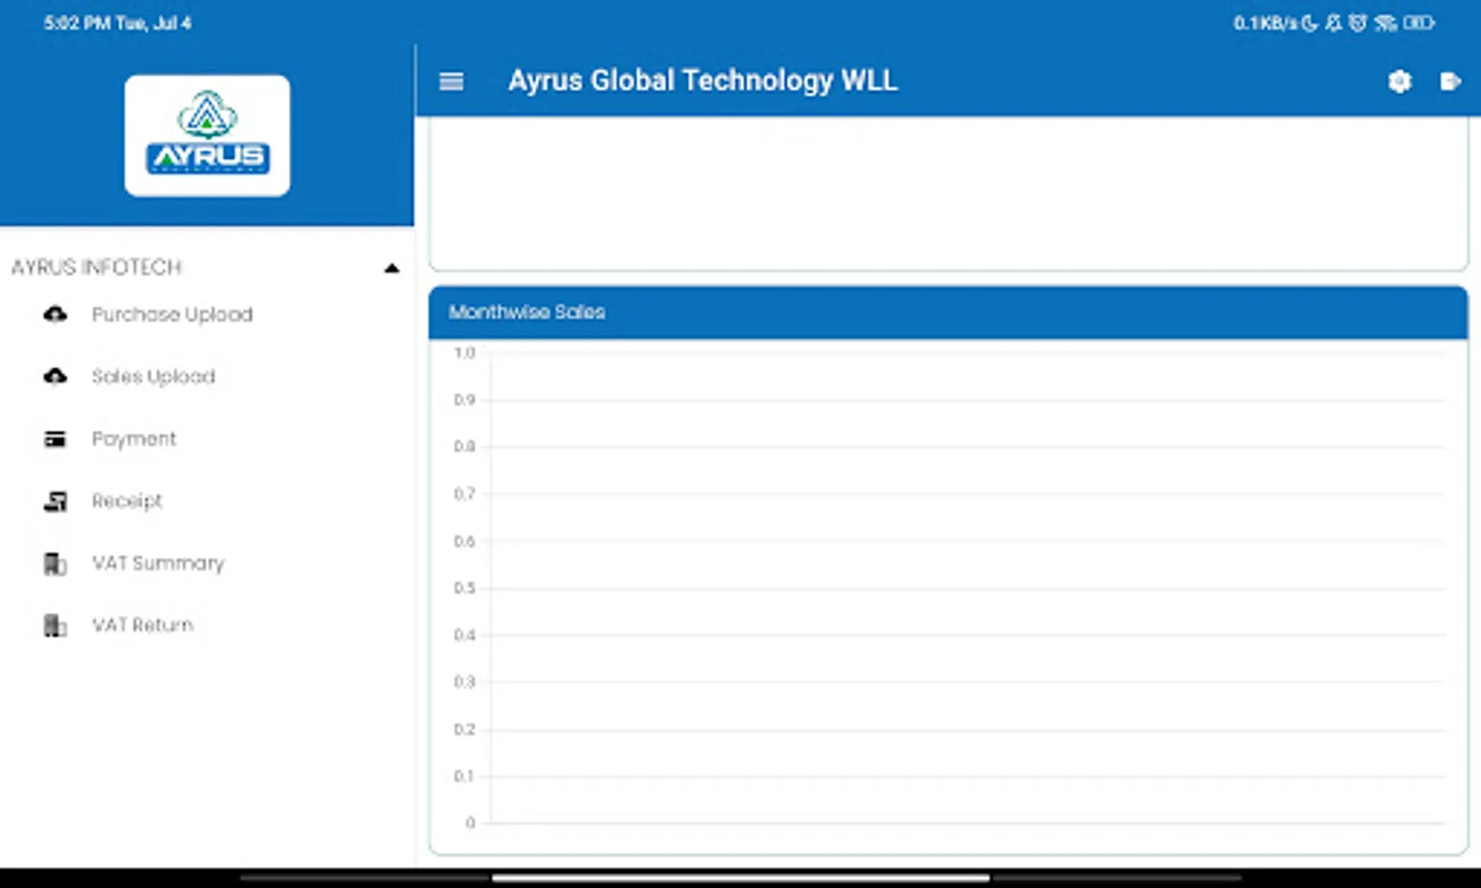Tap the alarm icon in status bar
The image size is (1481, 888).
pyautogui.click(x=1359, y=23)
